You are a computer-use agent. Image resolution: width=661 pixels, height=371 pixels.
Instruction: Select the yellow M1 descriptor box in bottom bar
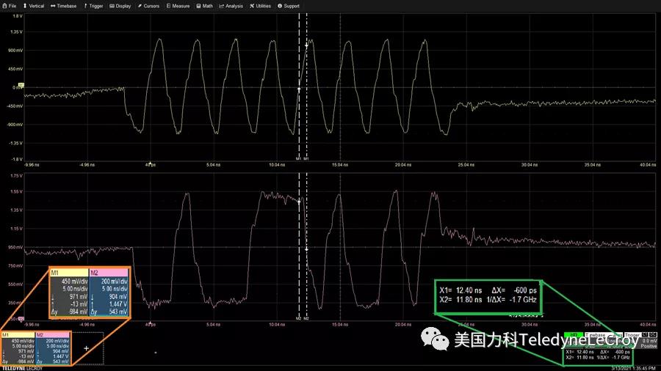18,349
